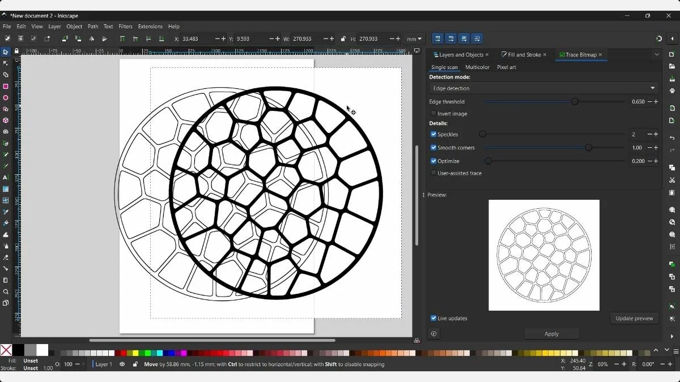
Task: Click the Apply button
Action: [x=551, y=334]
